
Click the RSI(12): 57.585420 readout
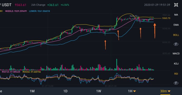point(11,72)
